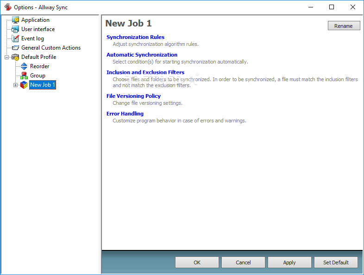Click the New Job 1 cube icon
The height and width of the screenshot is (275, 364).
[24, 85]
